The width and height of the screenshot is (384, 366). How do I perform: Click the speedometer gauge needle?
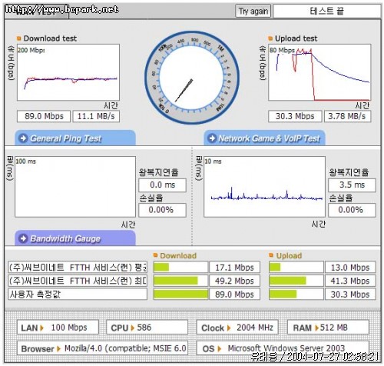coord(184,91)
